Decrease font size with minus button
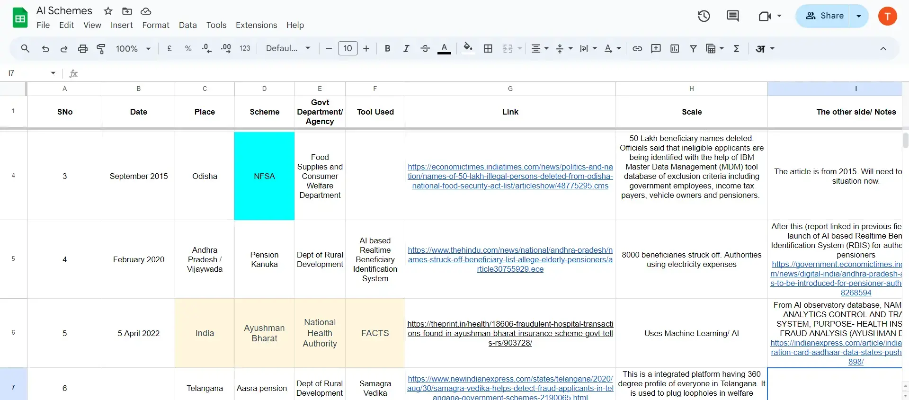This screenshot has height=400, width=909. (329, 48)
